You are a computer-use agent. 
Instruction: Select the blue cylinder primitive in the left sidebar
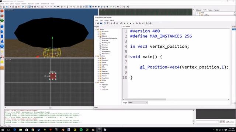click(x=2, y=36)
